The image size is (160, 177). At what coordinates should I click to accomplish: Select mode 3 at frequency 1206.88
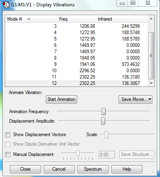point(73,26)
